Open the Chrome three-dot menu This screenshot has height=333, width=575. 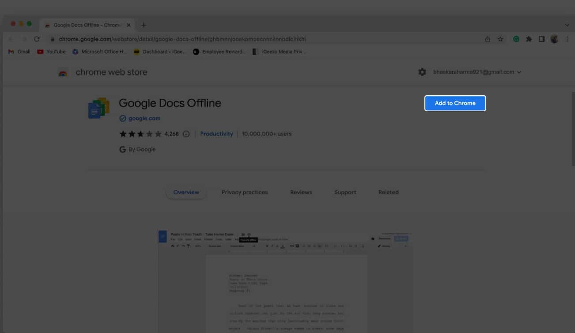(567, 39)
